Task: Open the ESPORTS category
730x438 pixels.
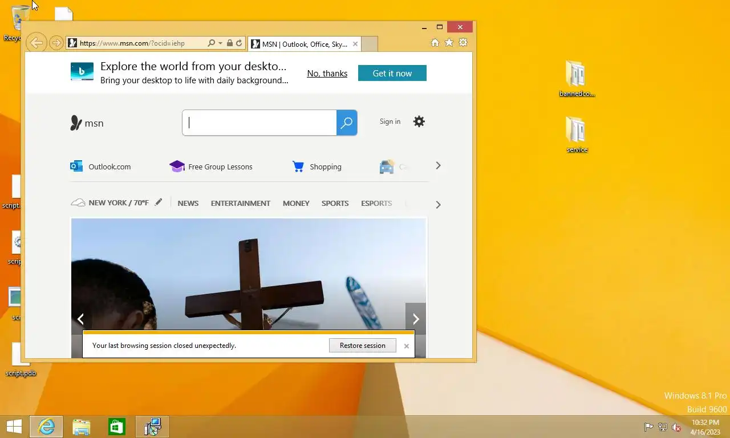Action: point(376,203)
